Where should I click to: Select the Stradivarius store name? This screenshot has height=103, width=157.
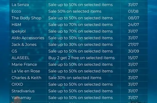[23, 91]
